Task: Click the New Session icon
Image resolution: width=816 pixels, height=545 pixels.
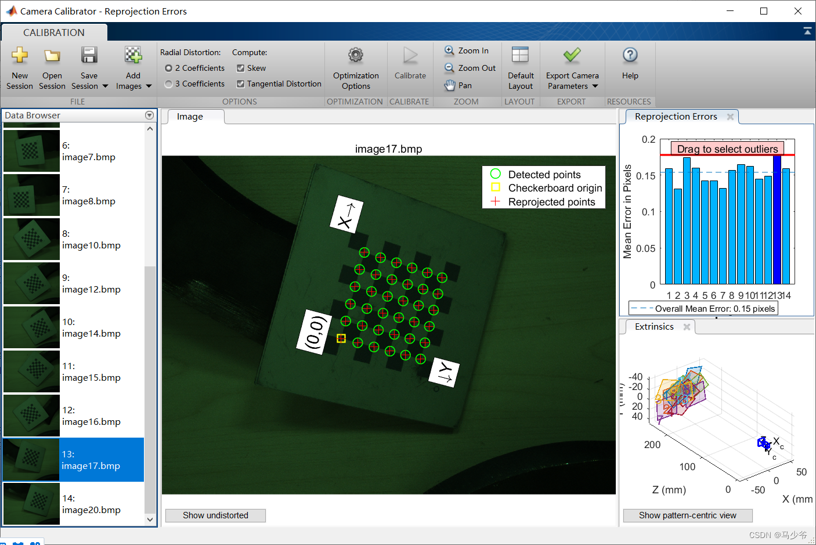Action: (x=20, y=56)
